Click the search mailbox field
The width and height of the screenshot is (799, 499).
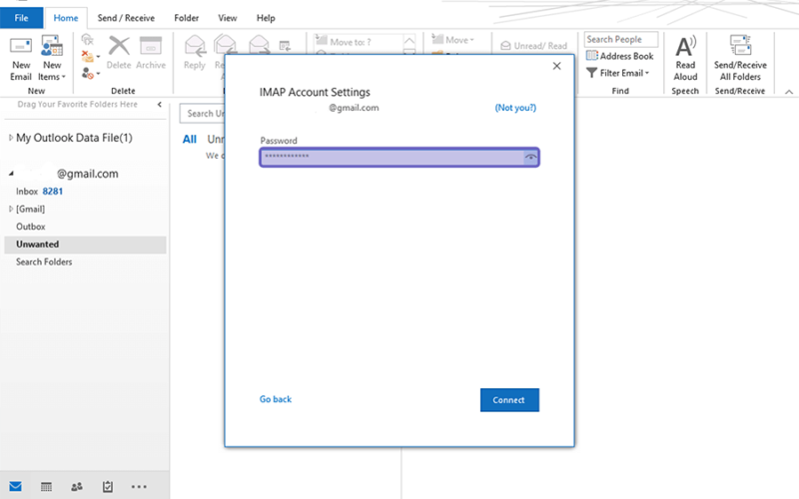click(x=203, y=114)
